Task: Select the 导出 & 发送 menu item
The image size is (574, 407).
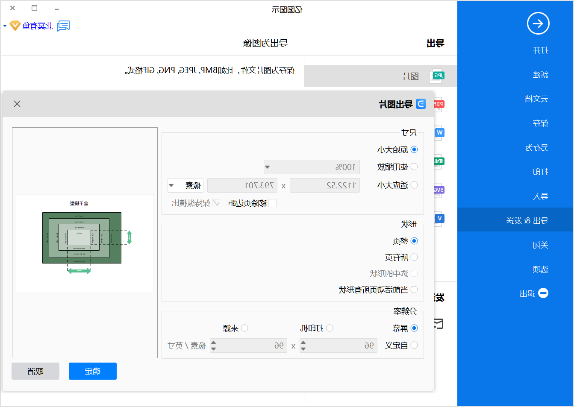Action: [515, 220]
